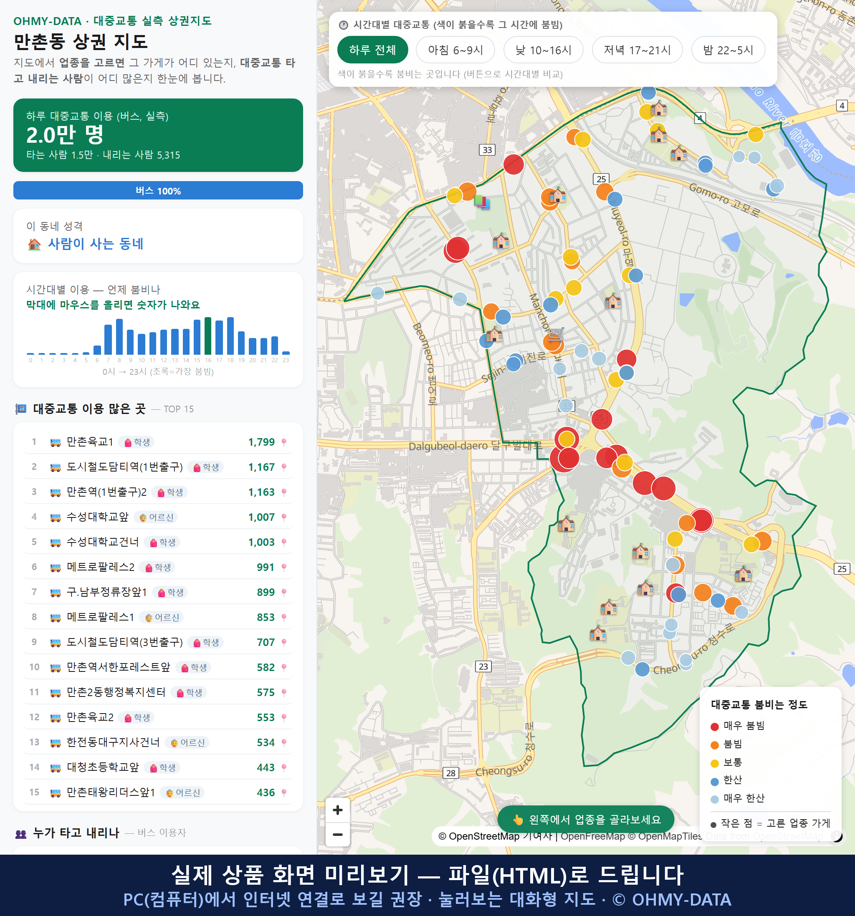Select the 만촌2동행정복지센터 list row name

[116, 692]
